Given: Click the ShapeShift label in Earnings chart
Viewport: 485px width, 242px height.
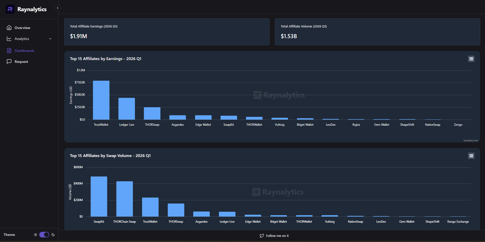Looking at the screenshot, I should pos(407,125).
